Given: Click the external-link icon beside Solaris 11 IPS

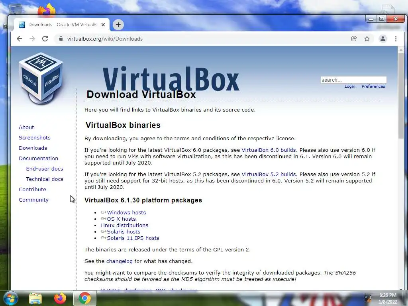Looking at the screenshot, I should [x=104, y=238].
